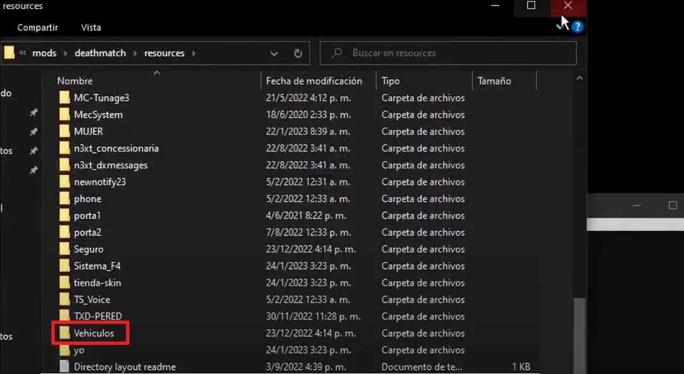Click the Directory layout readme file icon

[x=66, y=367]
